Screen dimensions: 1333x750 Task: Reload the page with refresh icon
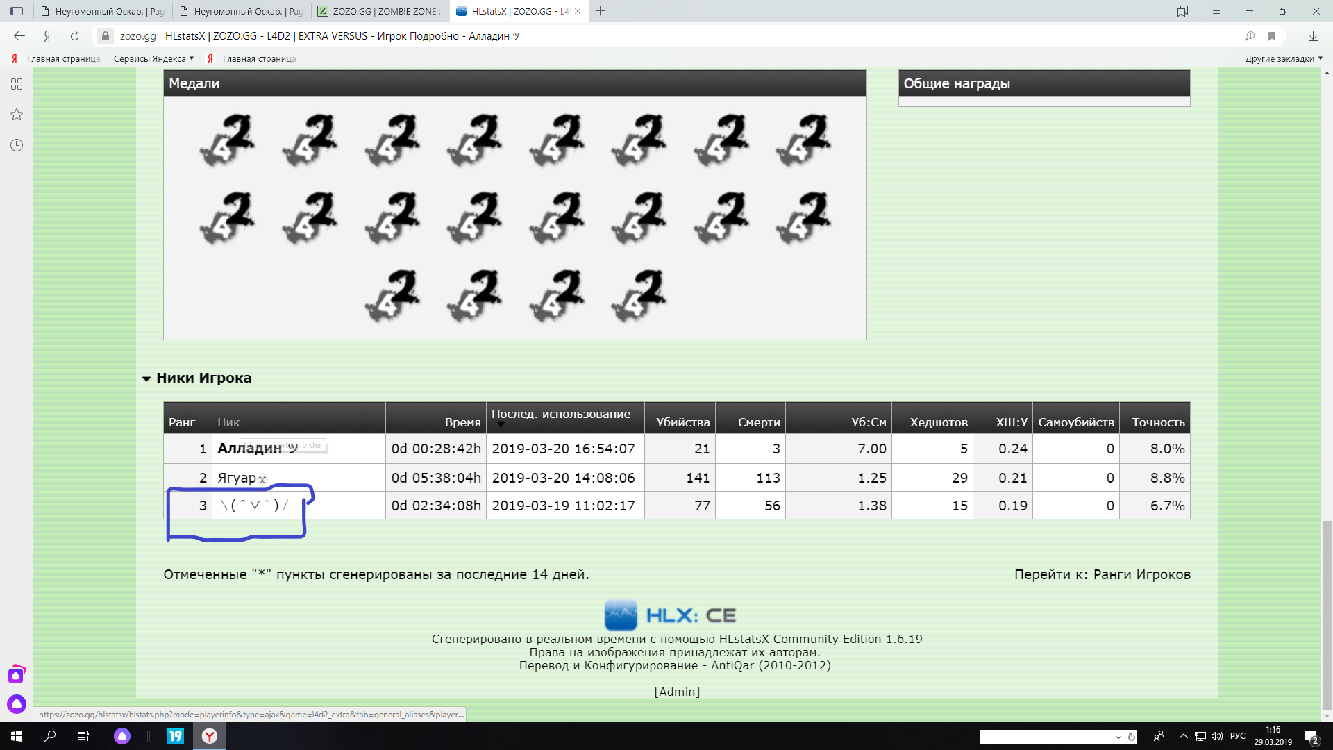74,36
